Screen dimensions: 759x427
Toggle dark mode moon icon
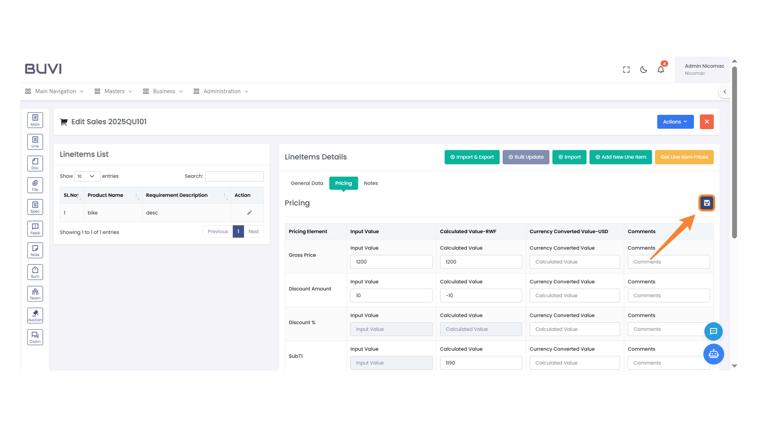pyautogui.click(x=644, y=70)
